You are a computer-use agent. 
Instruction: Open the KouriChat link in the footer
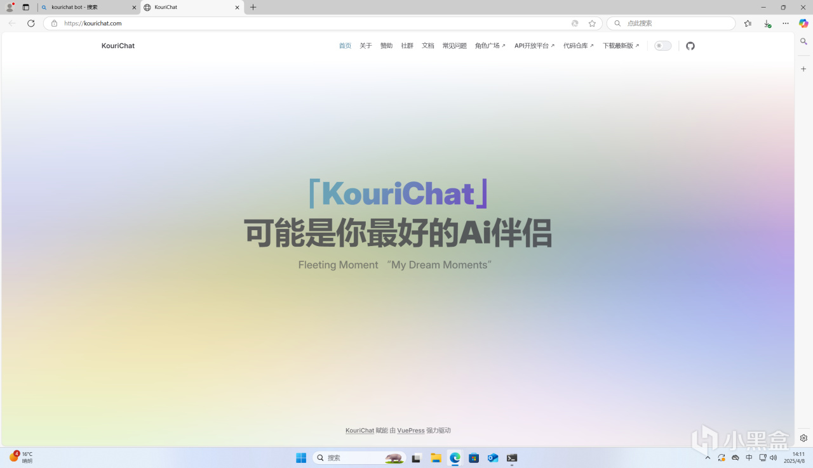pos(360,431)
